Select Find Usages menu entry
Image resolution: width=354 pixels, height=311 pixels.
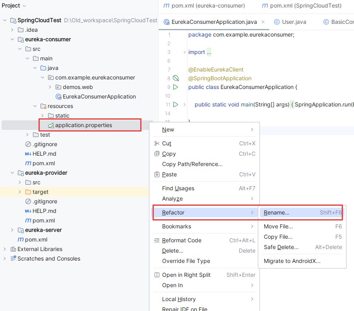click(x=204, y=188)
